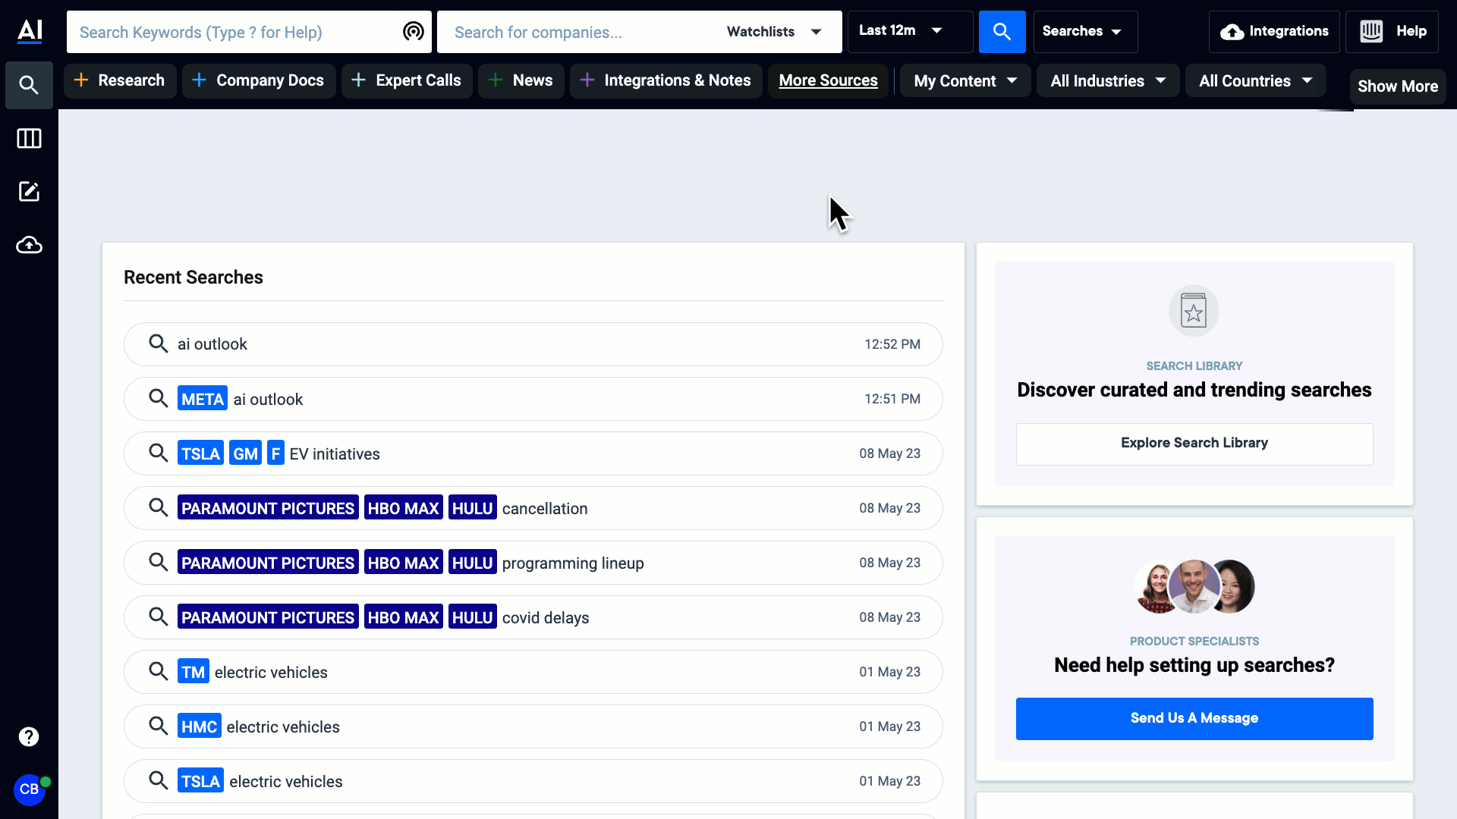Toggle the Integrations & Notes source filter
1457x819 pixels.
[666, 80]
